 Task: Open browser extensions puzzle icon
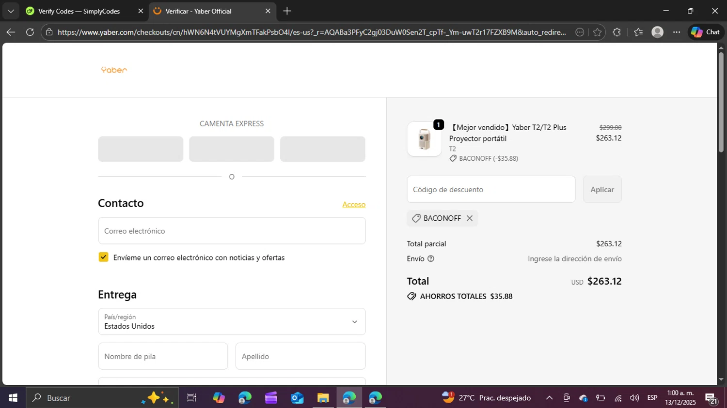(616, 32)
